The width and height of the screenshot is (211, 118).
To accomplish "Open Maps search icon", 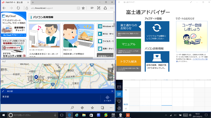I will [x=72, y=108].
